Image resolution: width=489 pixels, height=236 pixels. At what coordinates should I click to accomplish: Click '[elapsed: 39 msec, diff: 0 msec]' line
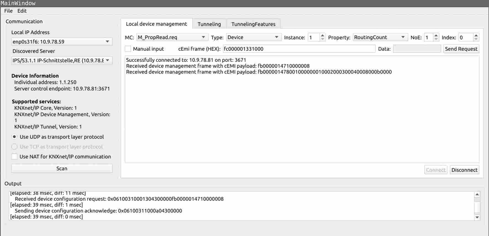pyautogui.click(x=46, y=217)
